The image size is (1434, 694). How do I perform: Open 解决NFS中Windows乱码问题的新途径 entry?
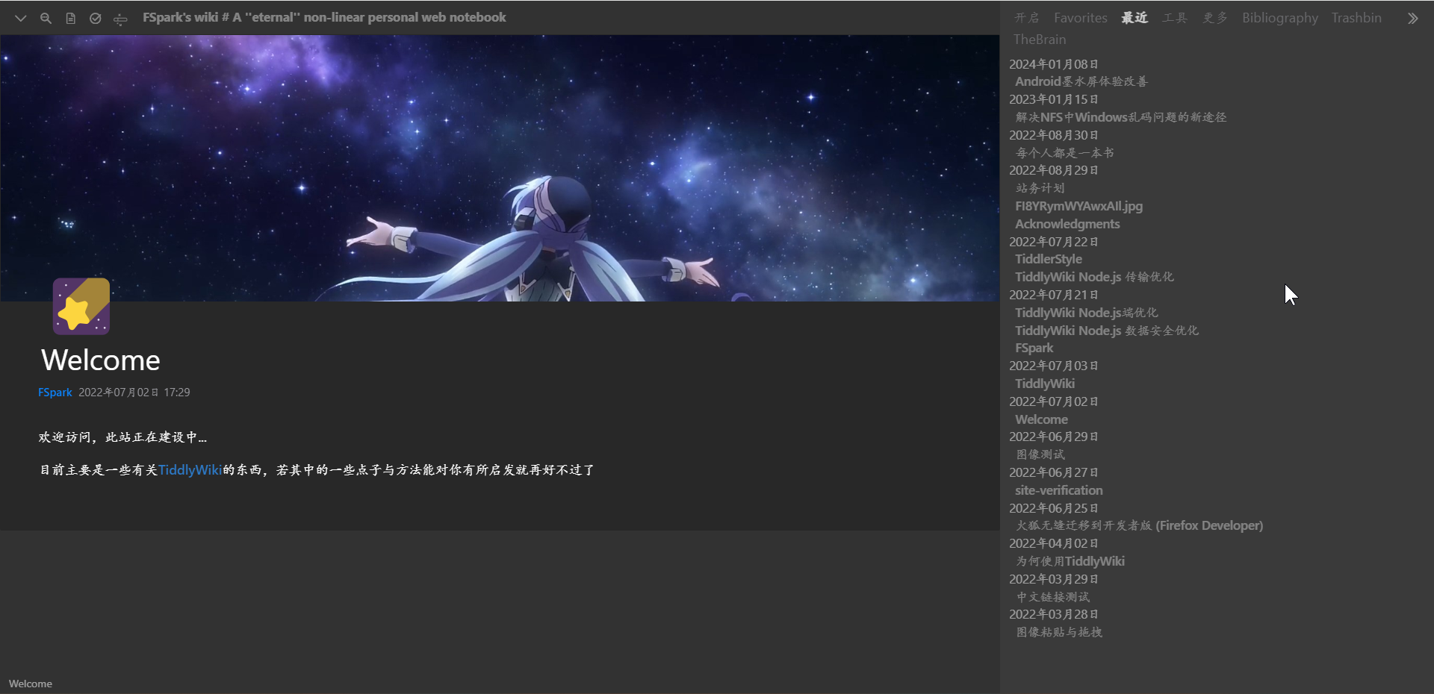(1120, 117)
